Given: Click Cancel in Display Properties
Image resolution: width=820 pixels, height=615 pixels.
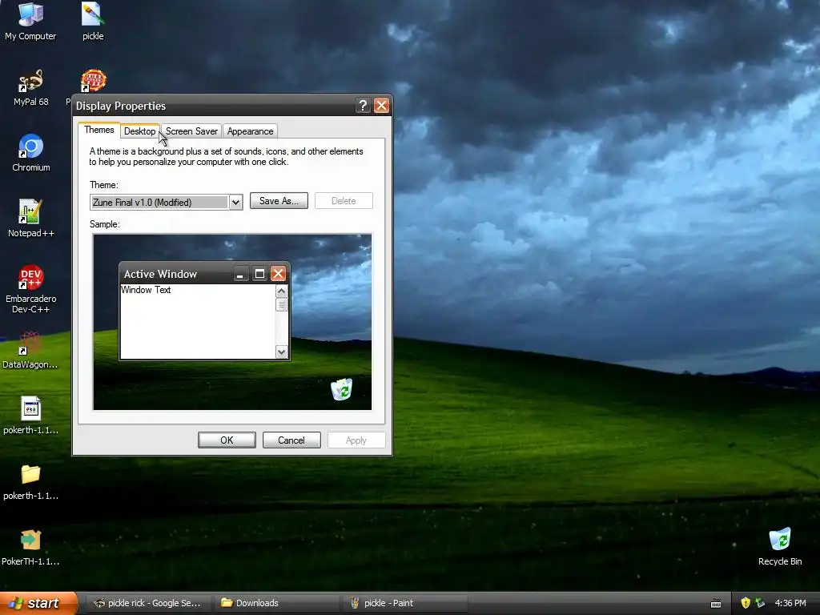Looking at the screenshot, I should pos(291,440).
